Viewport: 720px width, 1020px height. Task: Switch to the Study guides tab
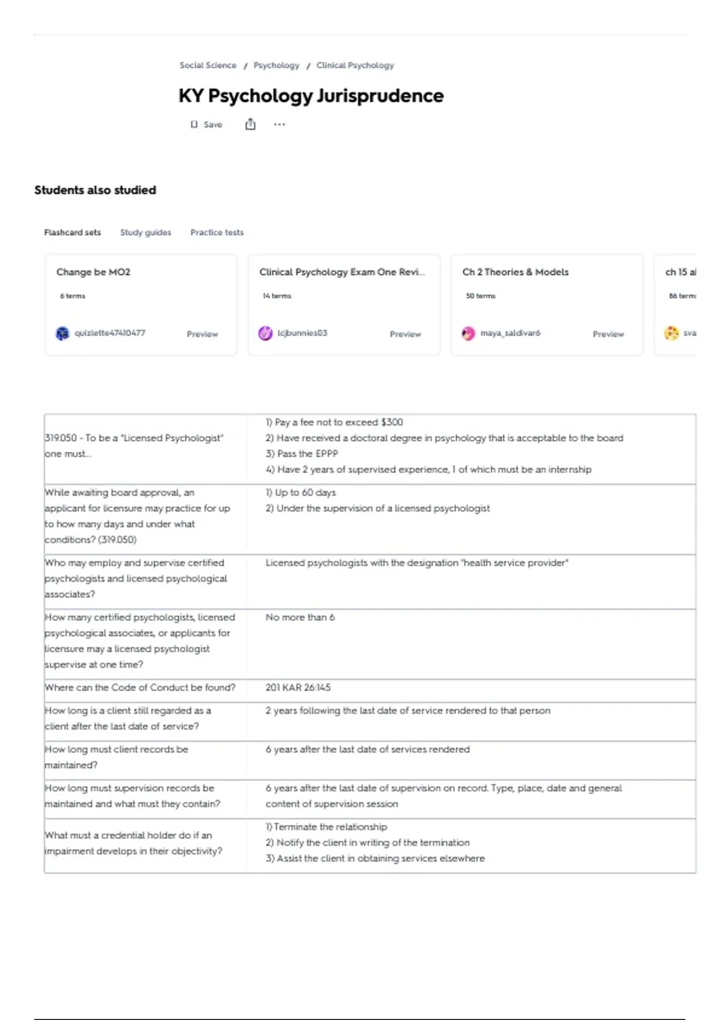point(145,232)
